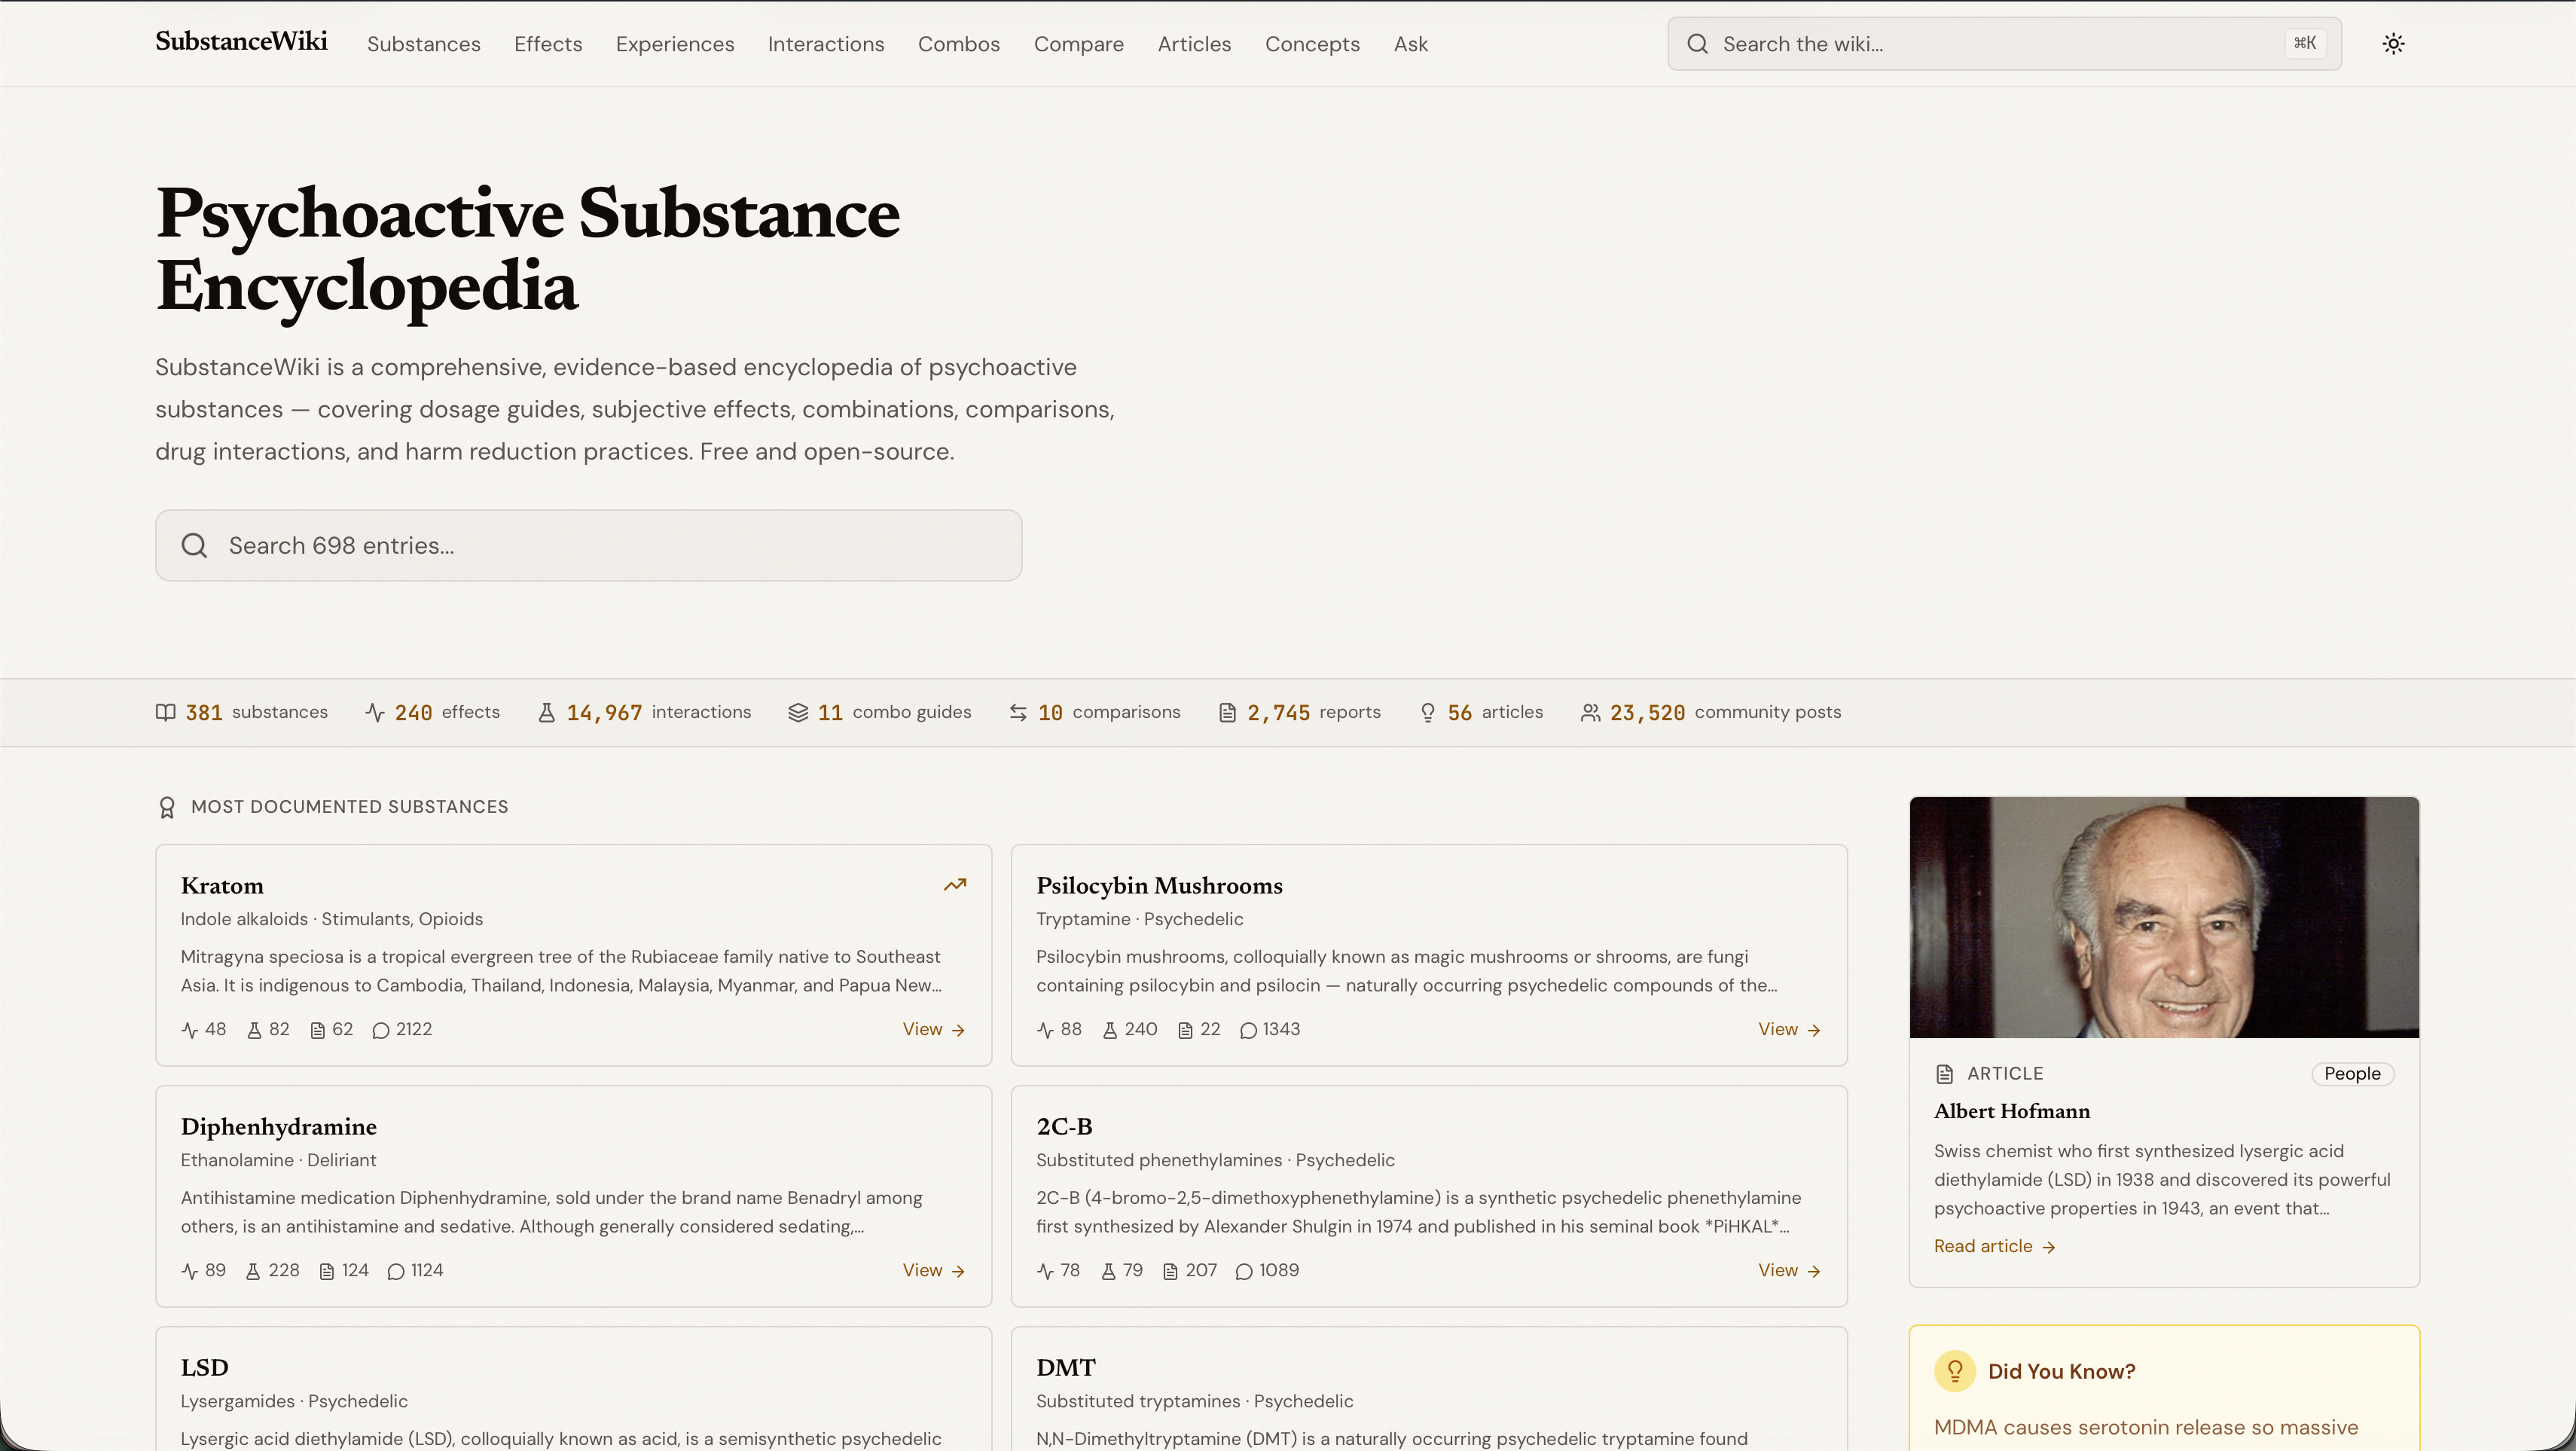Open the Ask nav item
This screenshot has width=2576, height=1451.
(x=1411, y=44)
